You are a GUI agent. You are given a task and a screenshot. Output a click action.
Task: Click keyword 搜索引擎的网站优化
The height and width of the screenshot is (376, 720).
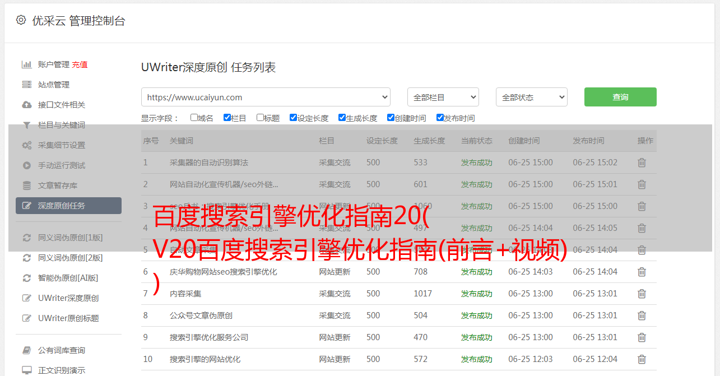tap(205, 359)
